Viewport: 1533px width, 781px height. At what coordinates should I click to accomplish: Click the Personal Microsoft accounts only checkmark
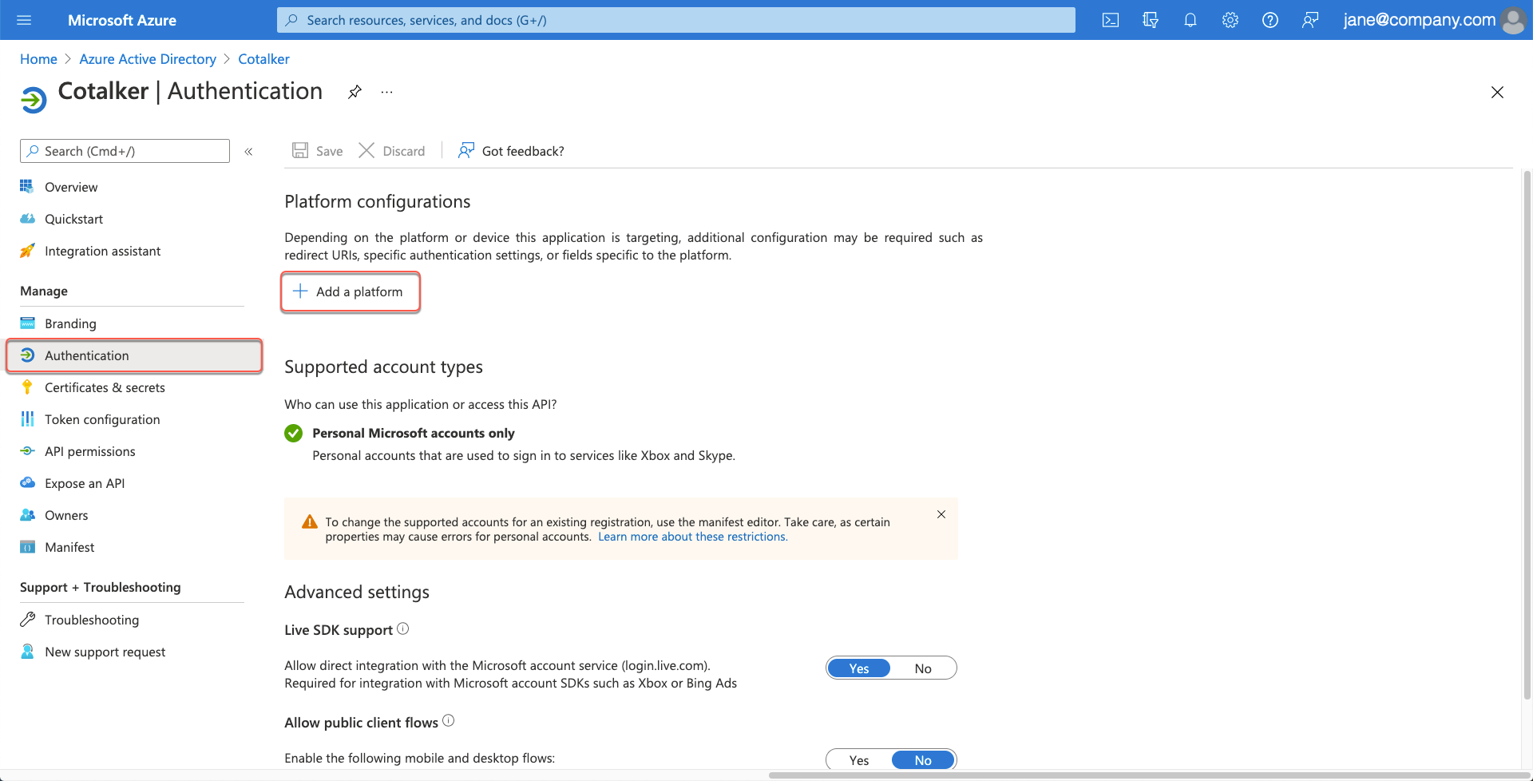[x=294, y=433]
